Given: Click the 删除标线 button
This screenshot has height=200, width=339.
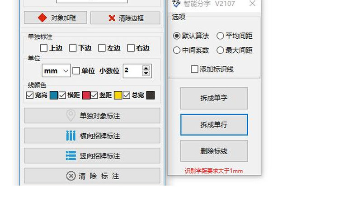Looking at the screenshot, I should tap(214, 151).
